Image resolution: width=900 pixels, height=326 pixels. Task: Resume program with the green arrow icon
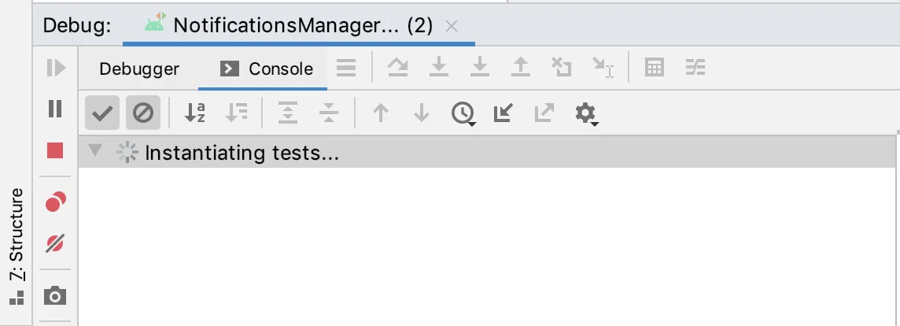[x=56, y=68]
